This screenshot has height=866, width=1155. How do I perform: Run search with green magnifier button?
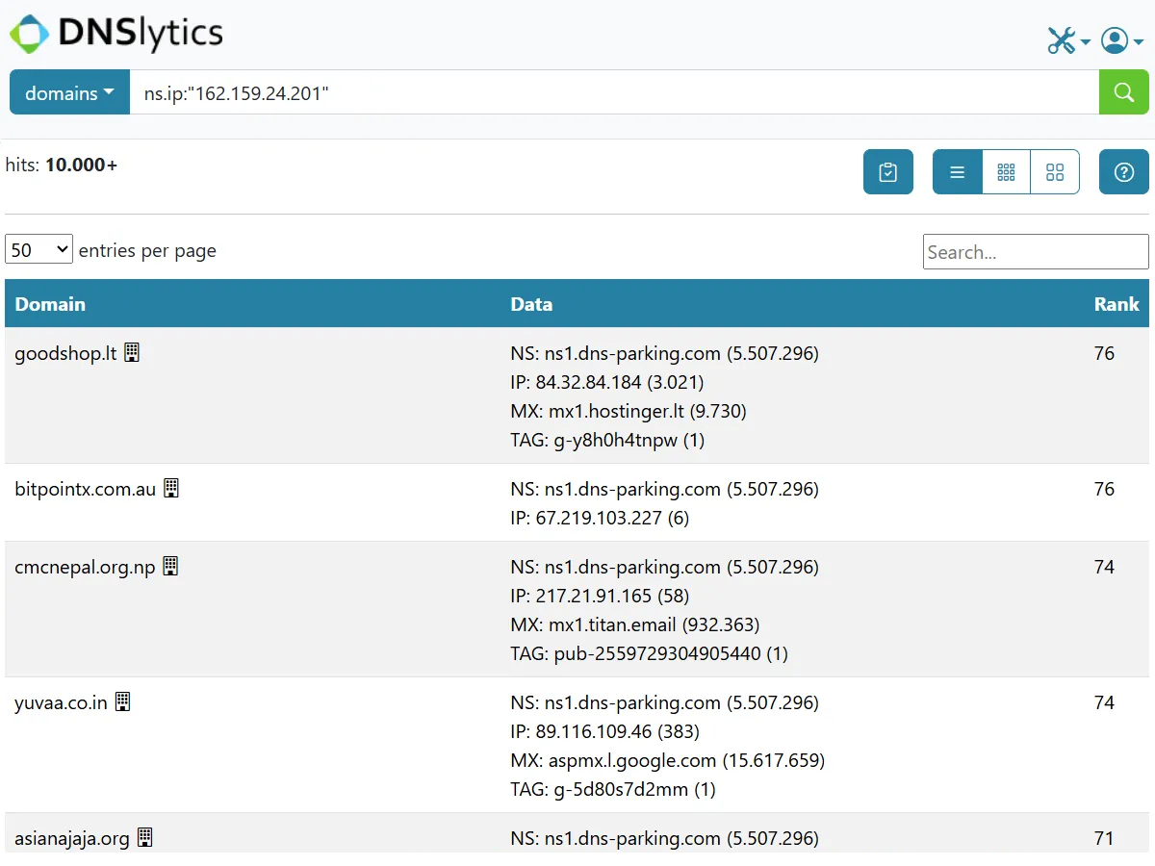click(1124, 92)
